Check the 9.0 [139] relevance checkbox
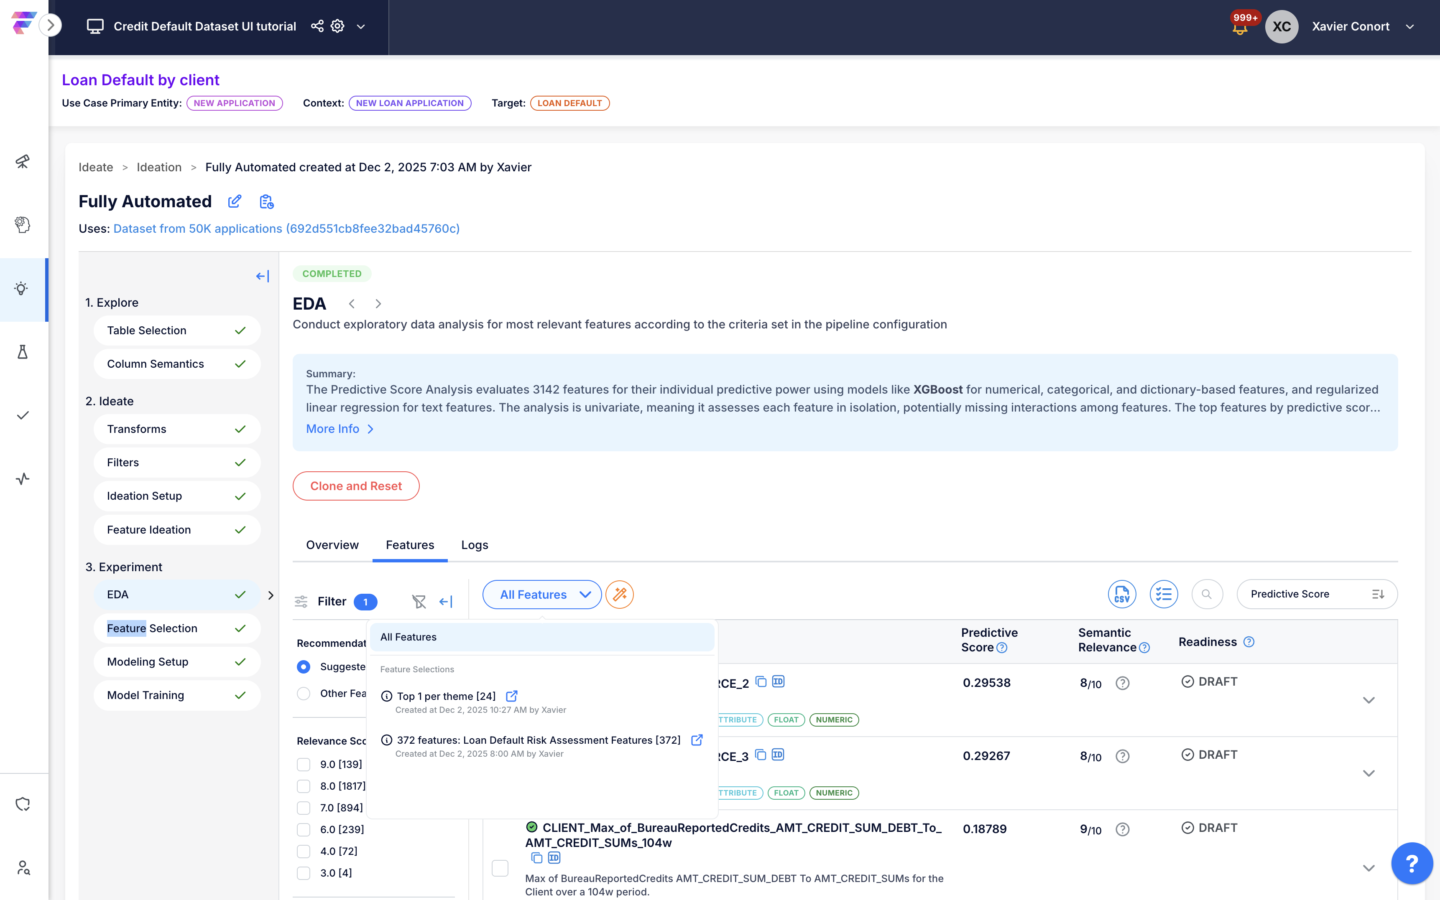 point(304,764)
